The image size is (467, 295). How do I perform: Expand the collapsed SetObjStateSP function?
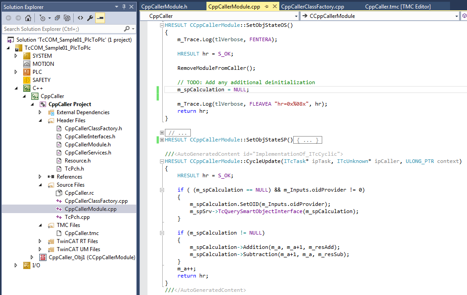click(162, 140)
